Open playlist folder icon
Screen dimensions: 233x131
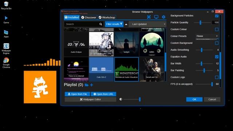pos(87,85)
